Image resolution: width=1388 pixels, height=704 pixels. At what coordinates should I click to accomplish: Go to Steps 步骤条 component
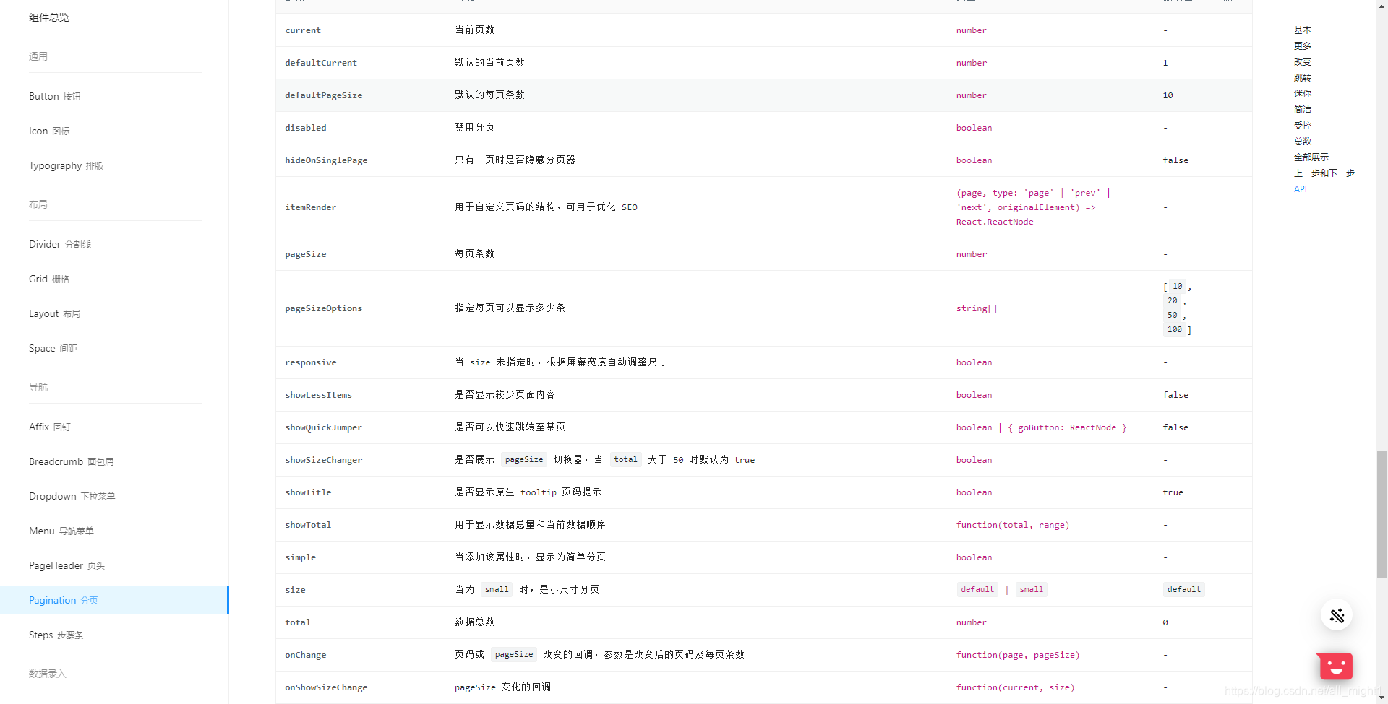(56, 635)
